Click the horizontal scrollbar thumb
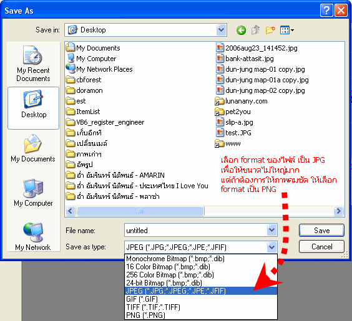 [140, 211]
